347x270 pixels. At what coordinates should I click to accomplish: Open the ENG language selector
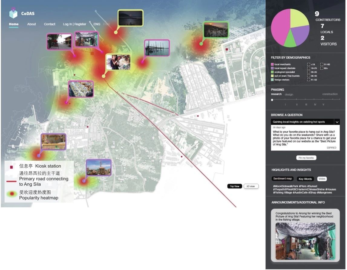(x=97, y=24)
